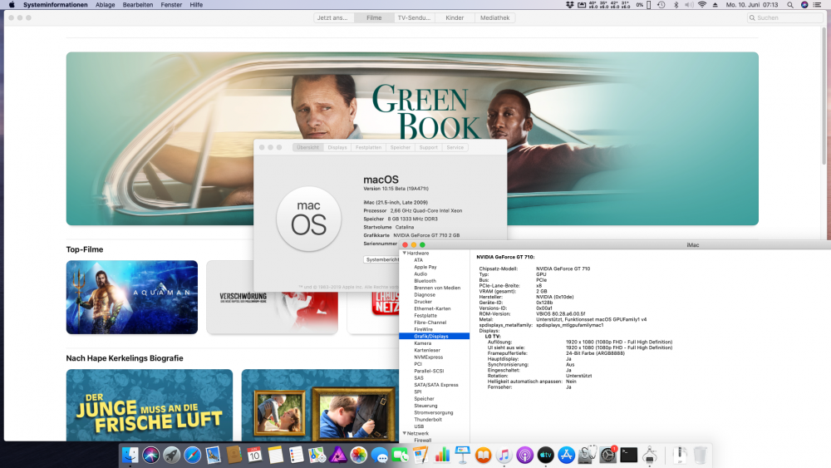Open the Bearbeiten menu

point(138,5)
